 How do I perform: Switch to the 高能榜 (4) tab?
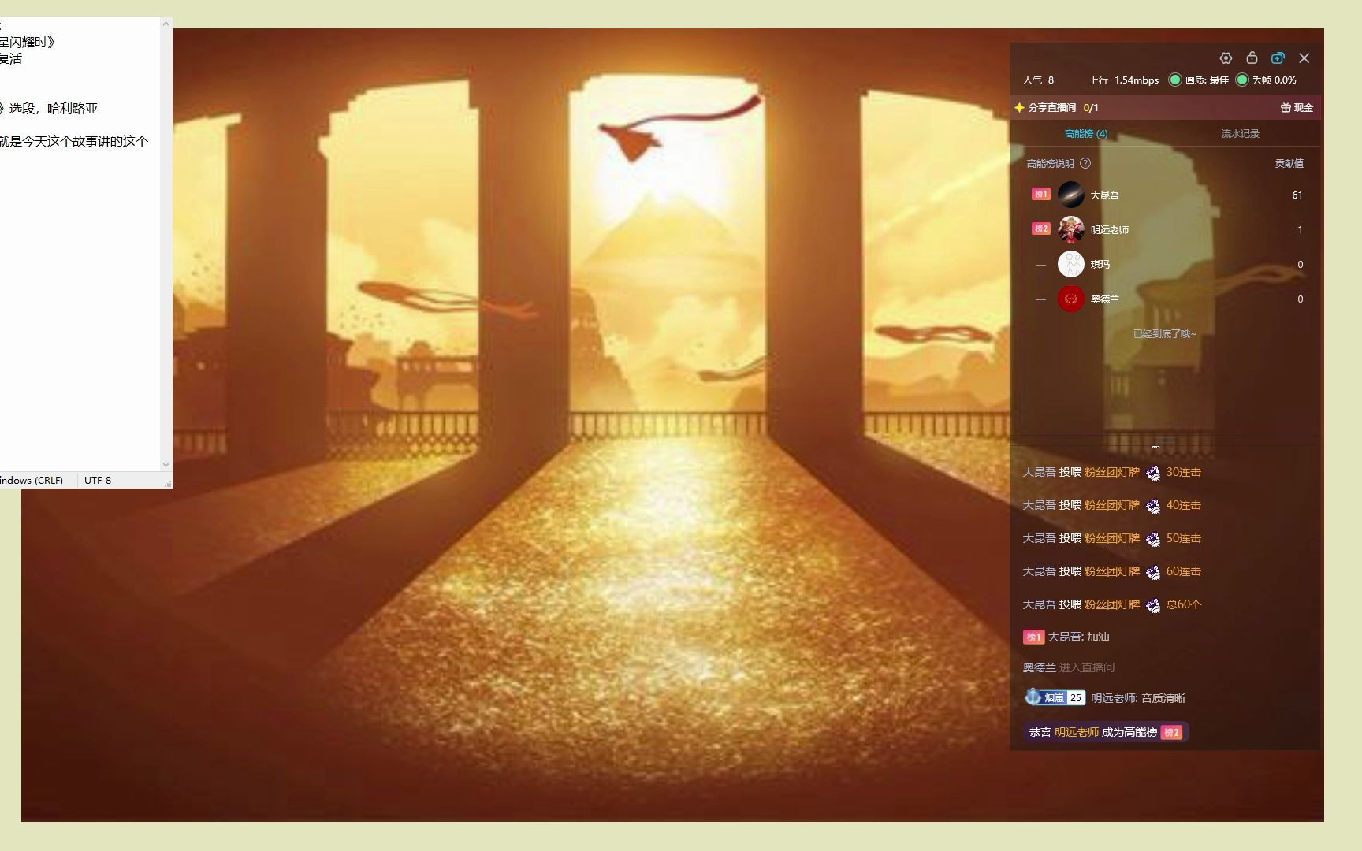(1086, 133)
